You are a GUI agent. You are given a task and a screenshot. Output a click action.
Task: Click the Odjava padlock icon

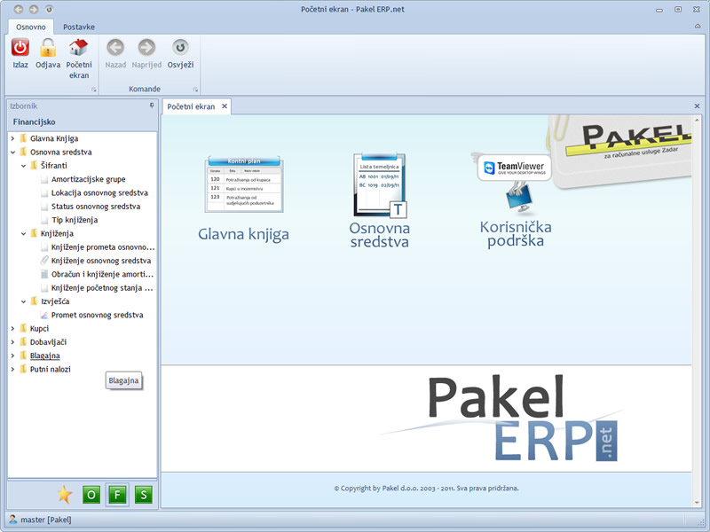[48, 48]
